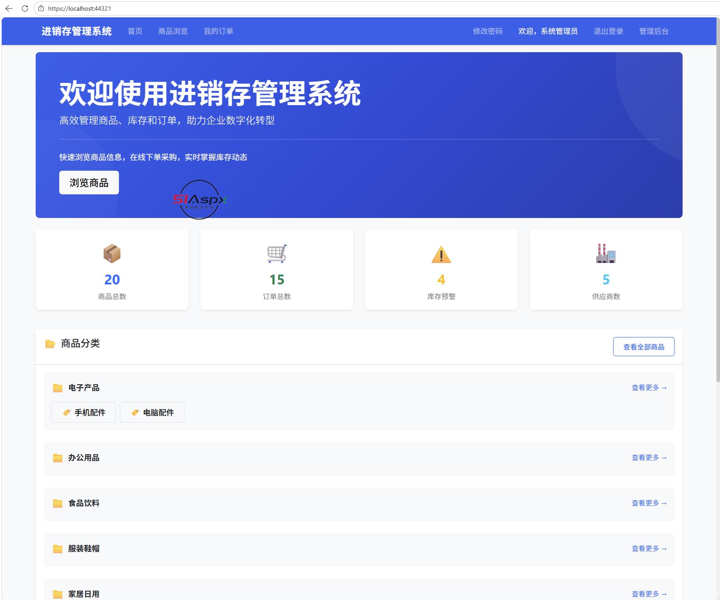Click the 商品分类 section heading
This screenshot has width=720, height=600.
(80, 344)
